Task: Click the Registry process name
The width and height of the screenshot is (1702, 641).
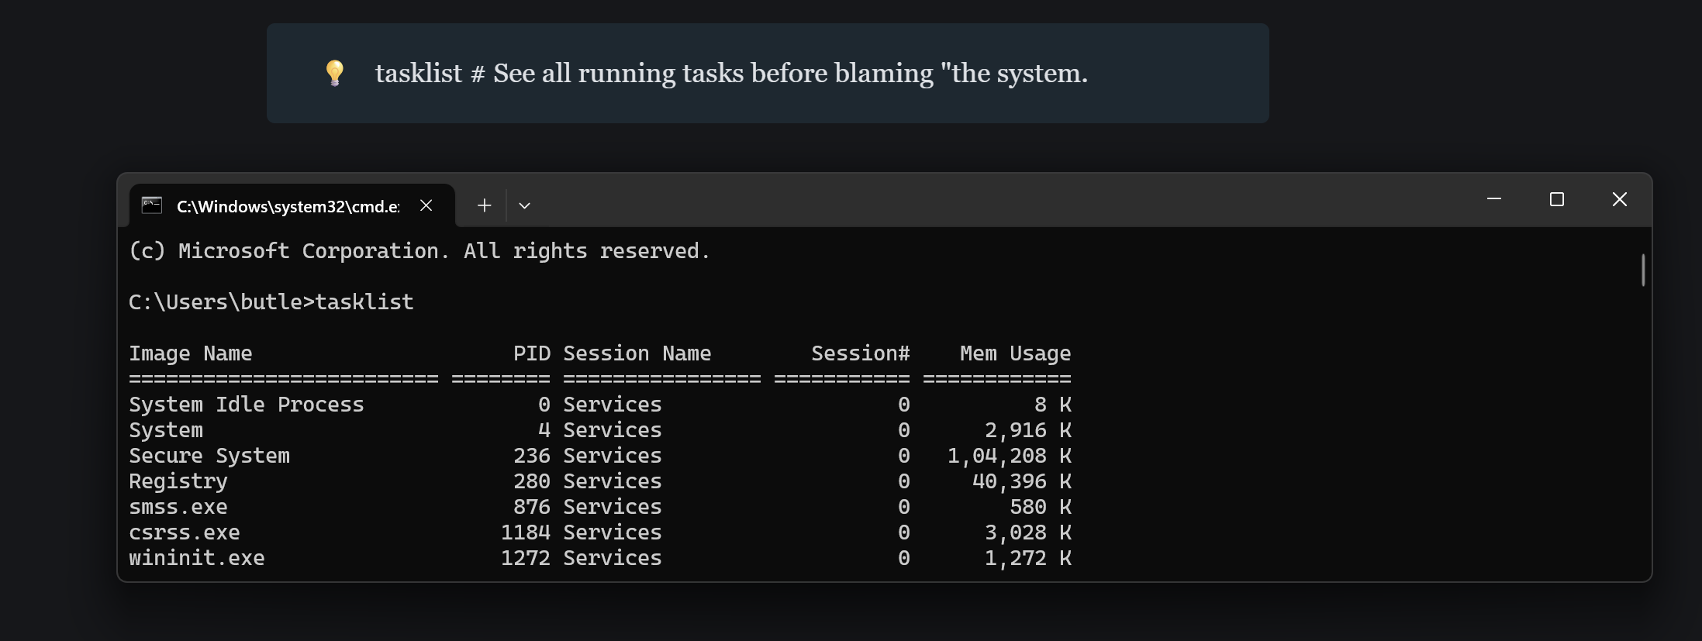Action: pyautogui.click(x=178, y=481)
